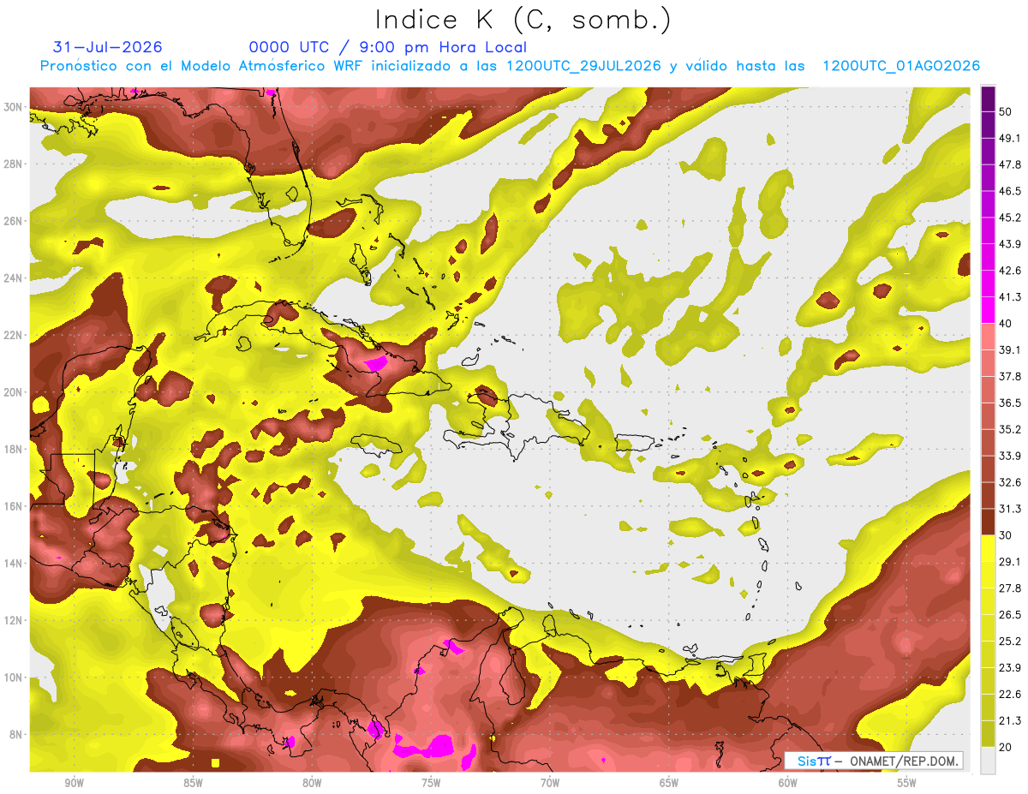
Task: Click the color scale value 31.3
Action: 1010,509
